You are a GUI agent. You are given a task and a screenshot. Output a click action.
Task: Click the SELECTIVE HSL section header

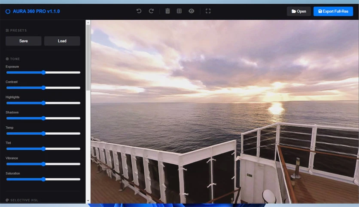[x=22, y=200]
